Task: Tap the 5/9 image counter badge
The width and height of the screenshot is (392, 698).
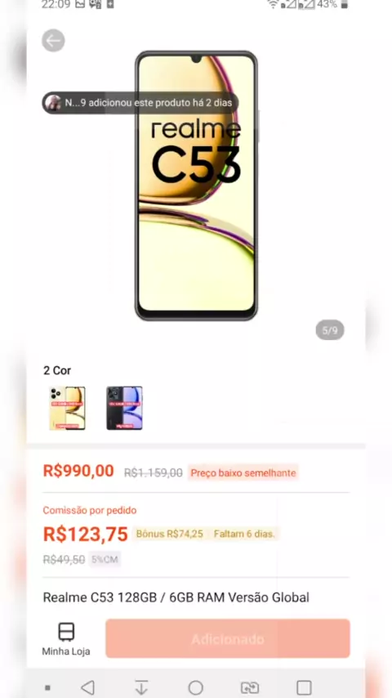Action: pos(330,330)
